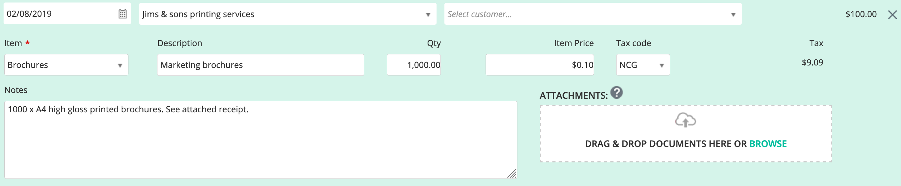Click the $100.00 total amount
The width and height of the screenshot is (901, 186).
coord(861,14)
